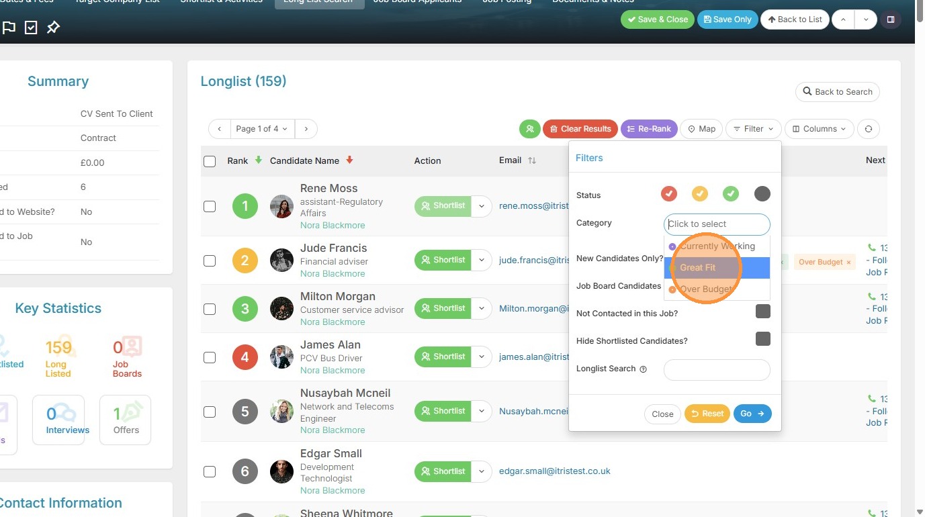Open the Map view
This screenshot has width=925, height=517.
[x=701, y=129]
